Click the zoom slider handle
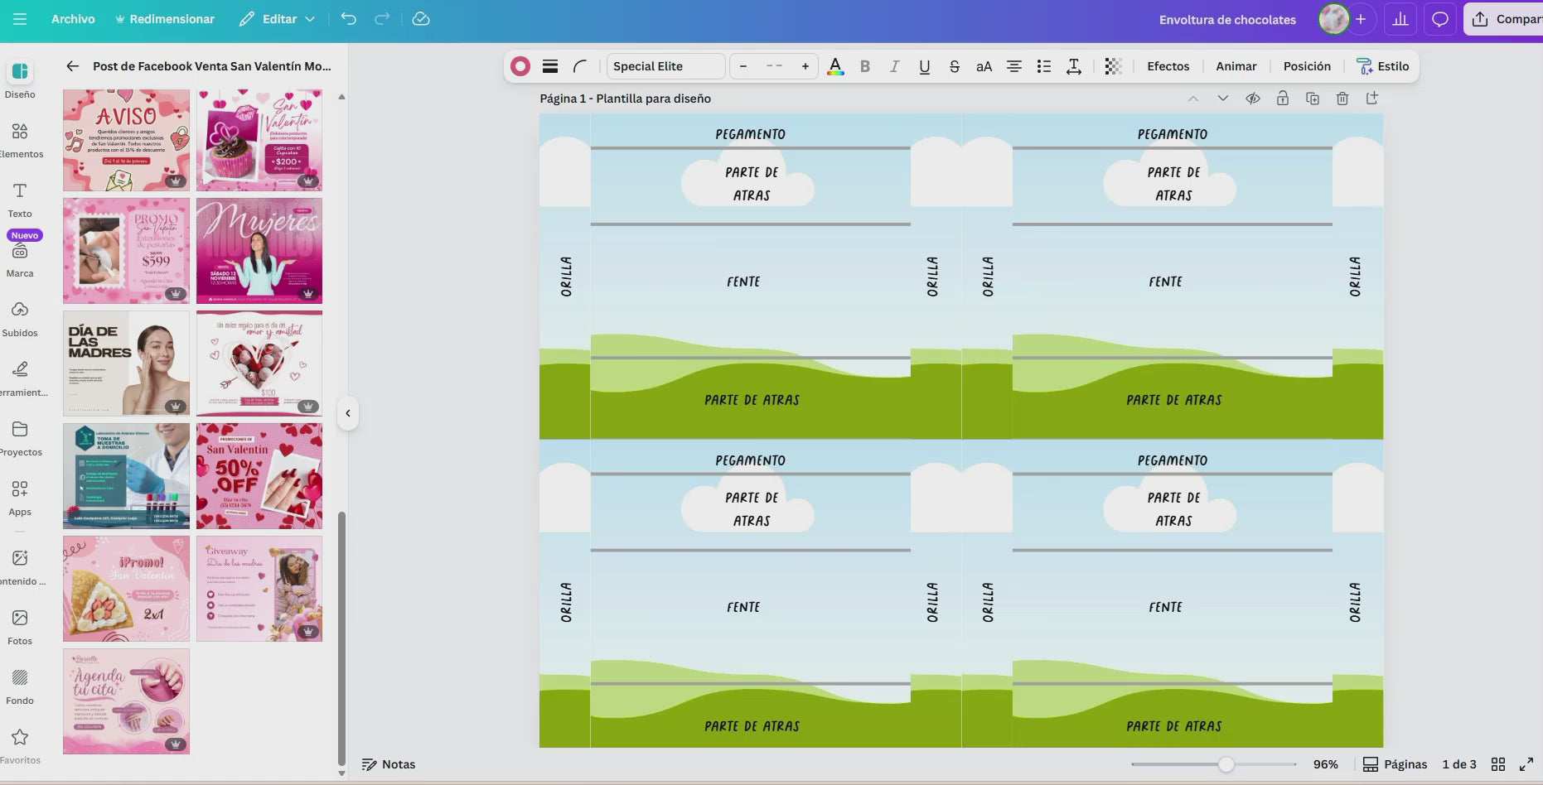1543x785 pixels. point(1226,764)
